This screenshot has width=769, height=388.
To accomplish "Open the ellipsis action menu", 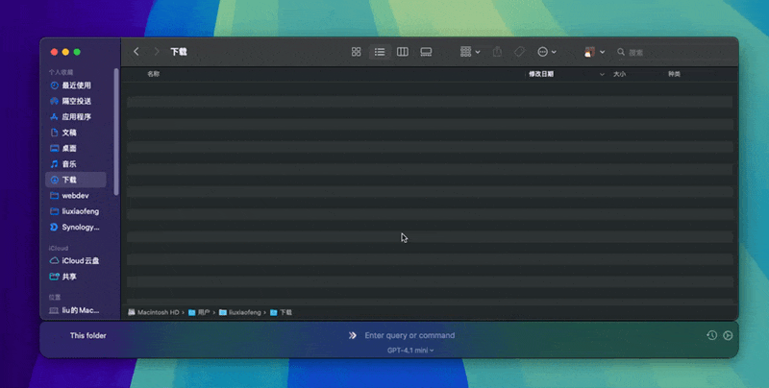I will click(x=546, y=52).
